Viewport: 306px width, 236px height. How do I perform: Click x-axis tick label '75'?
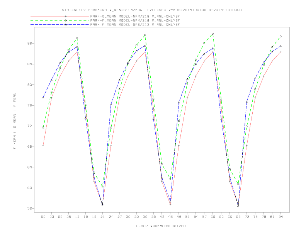[x=255, y=217]
